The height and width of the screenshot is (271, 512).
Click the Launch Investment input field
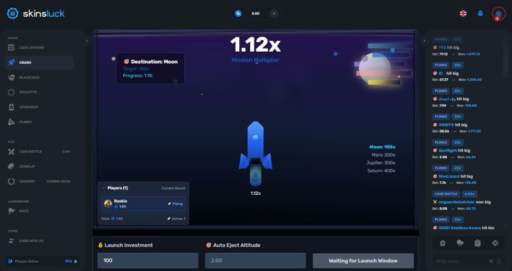point(148,261)
